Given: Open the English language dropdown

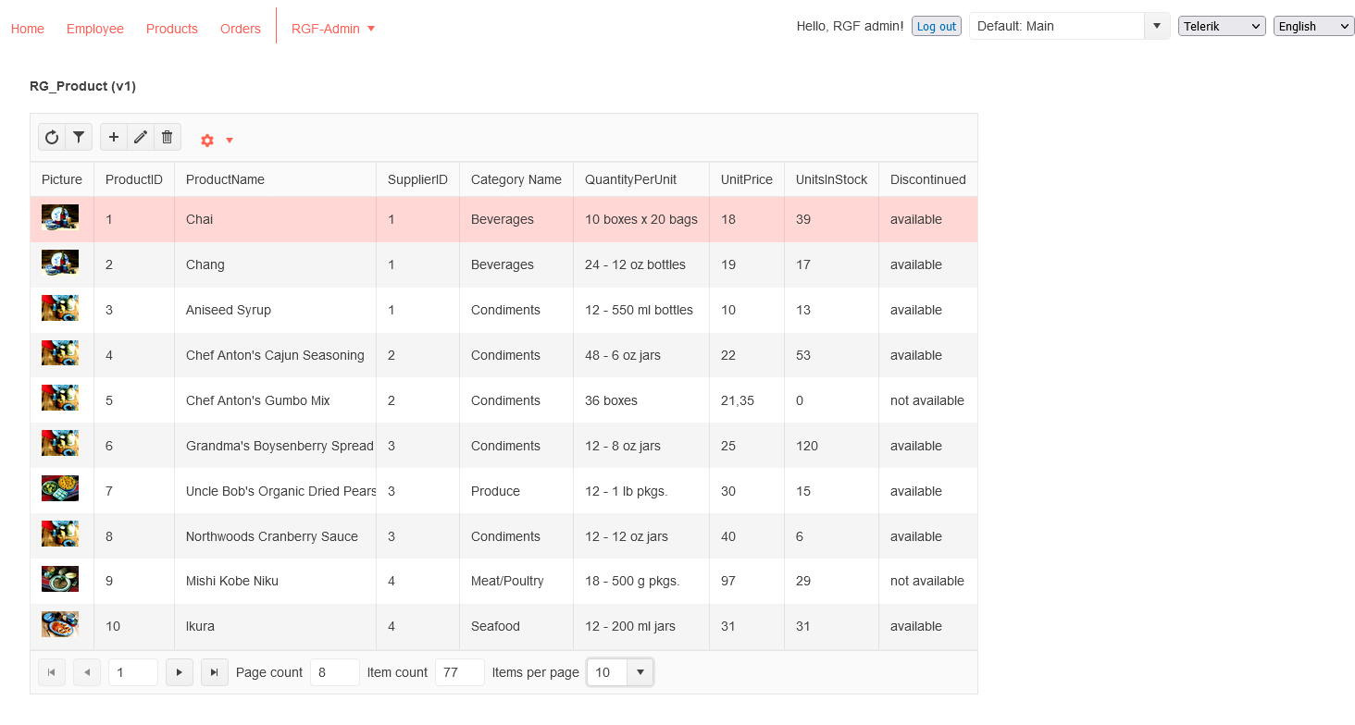Looking at the screenshot, I should pyautogui.click(x=1313, y=26).
